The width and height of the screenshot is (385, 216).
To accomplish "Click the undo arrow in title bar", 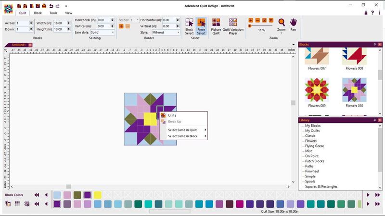I will 51,5.
